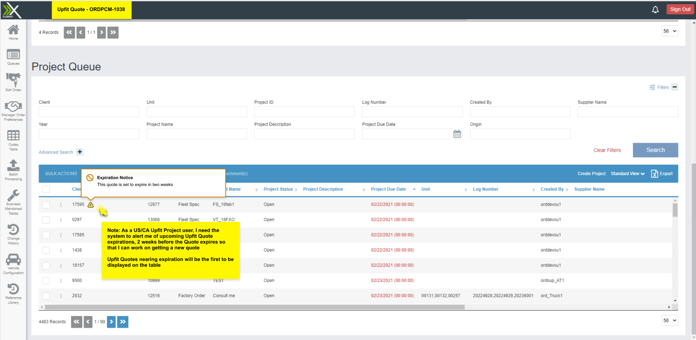Click the ord_Truck1 created-by cell
The width and height of the screenshot is (696, 340).
click(551, 296)
